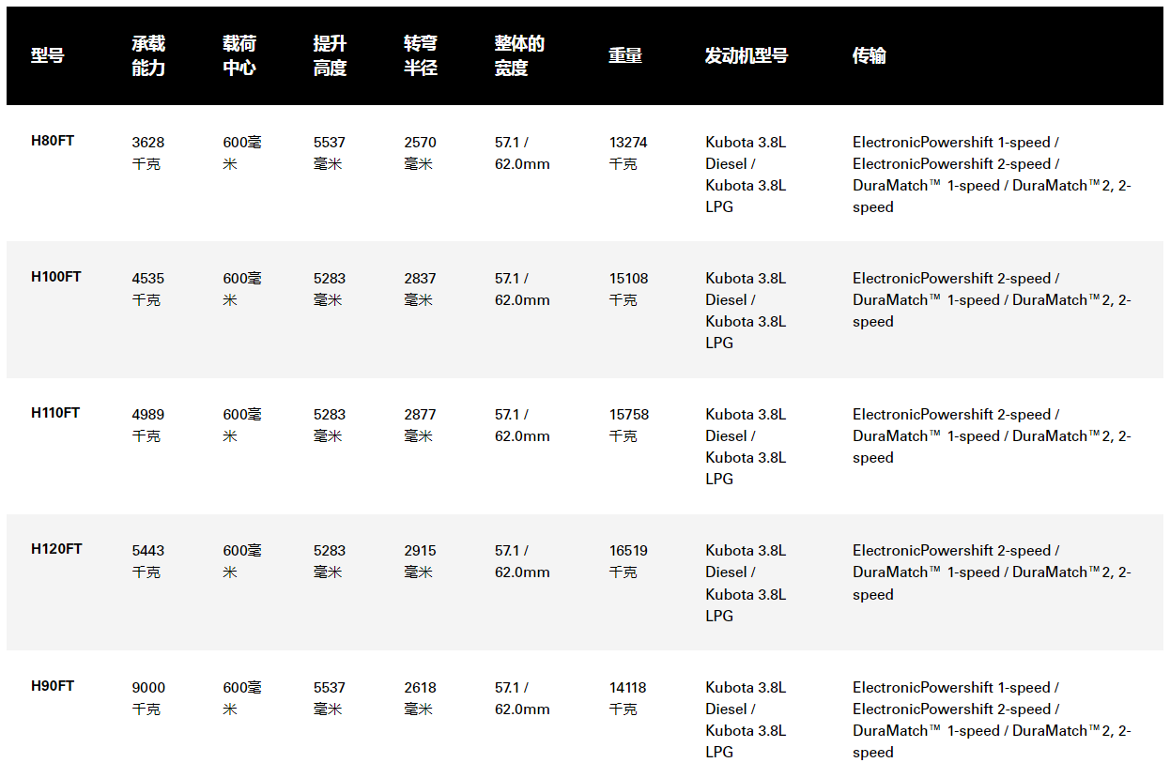Select the 2618 毫米 turning radius cell

click(x=421, y=698)
